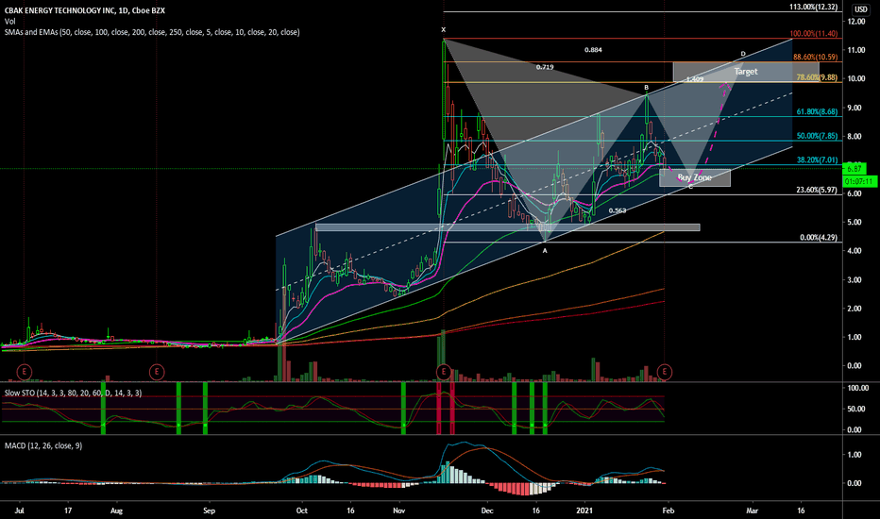This screenshot has width=880, height=519.
Task: Click the 0.563 ratio label
Action: [618, 211]
